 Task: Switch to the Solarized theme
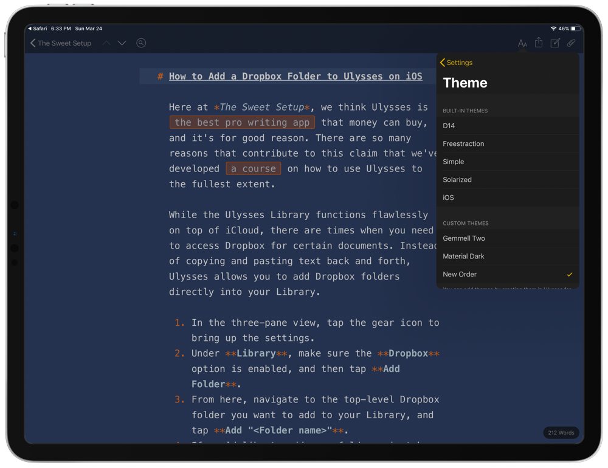(508, 179)
